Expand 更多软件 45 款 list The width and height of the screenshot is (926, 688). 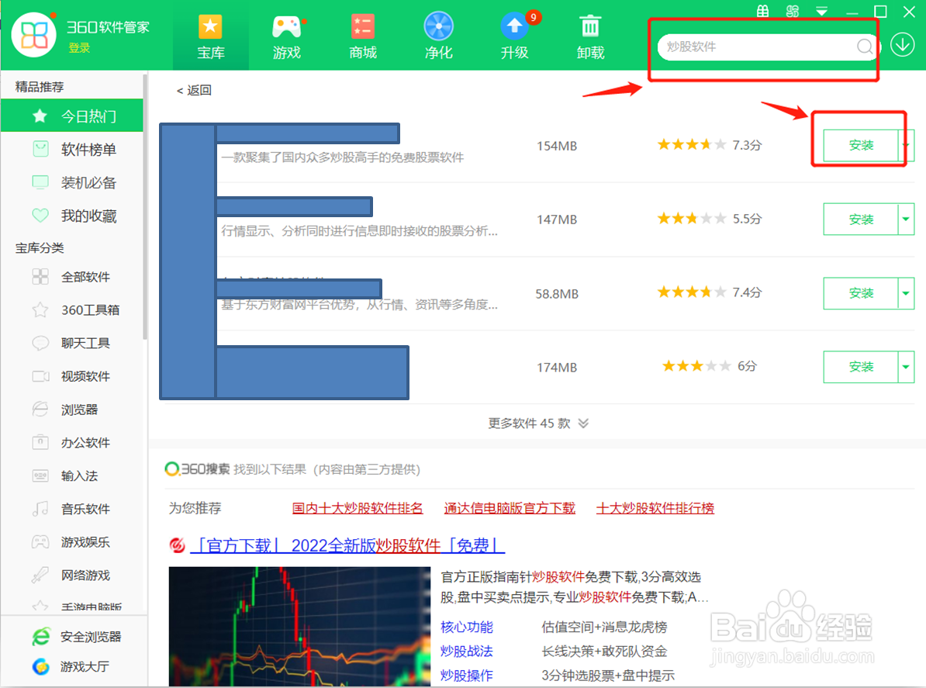538,424
